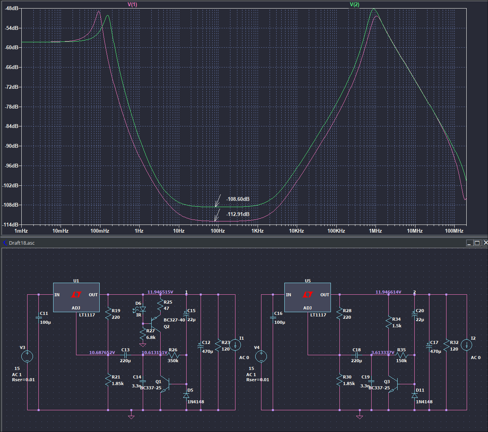
Task: Select the I2 current source symbol
Action: (x=467, y=345)
